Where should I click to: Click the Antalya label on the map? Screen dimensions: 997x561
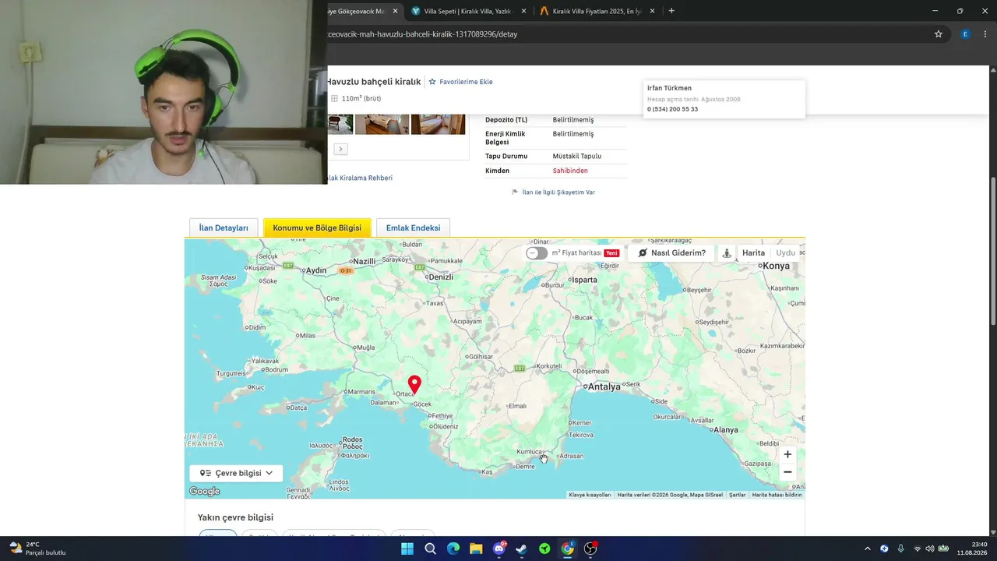pos(604,386)
